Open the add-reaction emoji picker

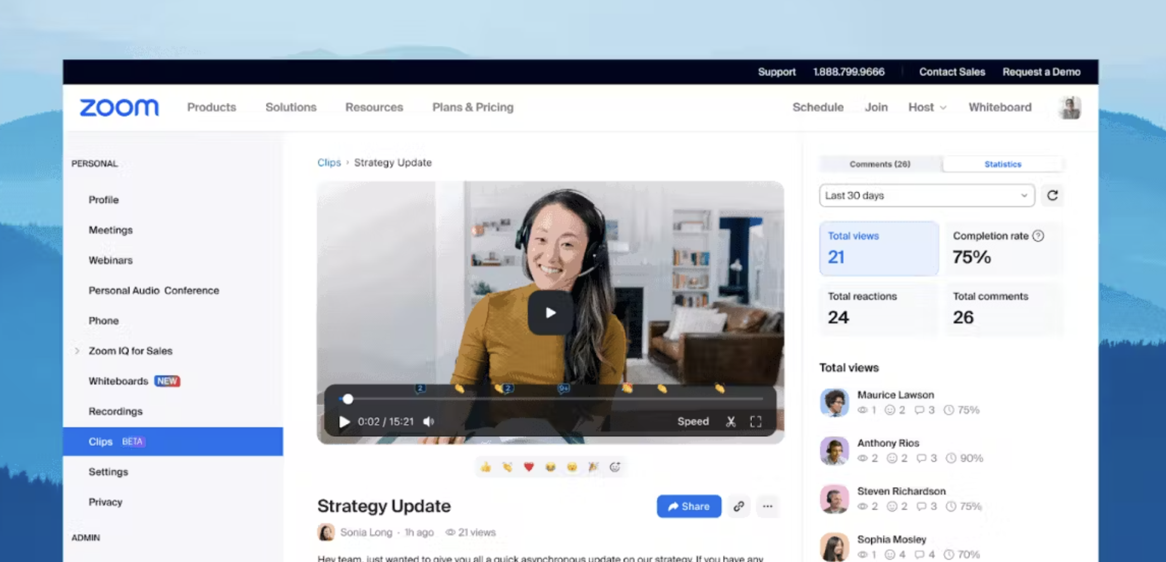615,467
